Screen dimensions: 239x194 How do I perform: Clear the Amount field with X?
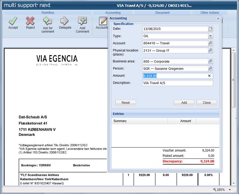click(209, 76)
